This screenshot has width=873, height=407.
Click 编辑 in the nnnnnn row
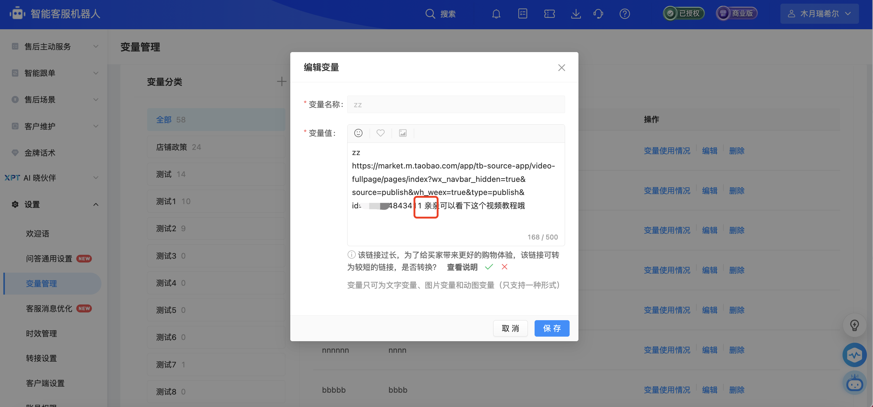click(x=710, y=350)
